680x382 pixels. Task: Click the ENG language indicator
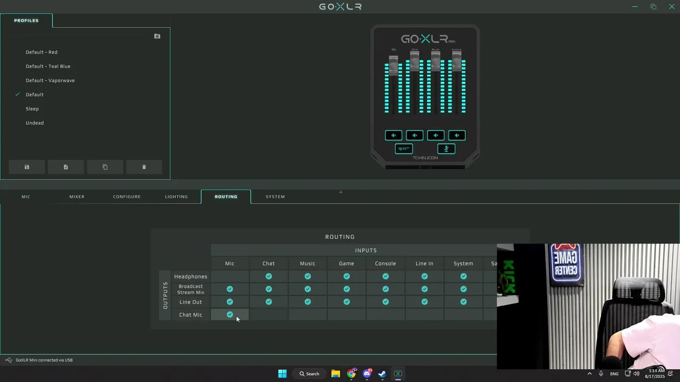click(614, 374)
